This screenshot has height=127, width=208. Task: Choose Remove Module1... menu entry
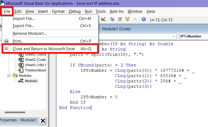[x=50, y=33]
